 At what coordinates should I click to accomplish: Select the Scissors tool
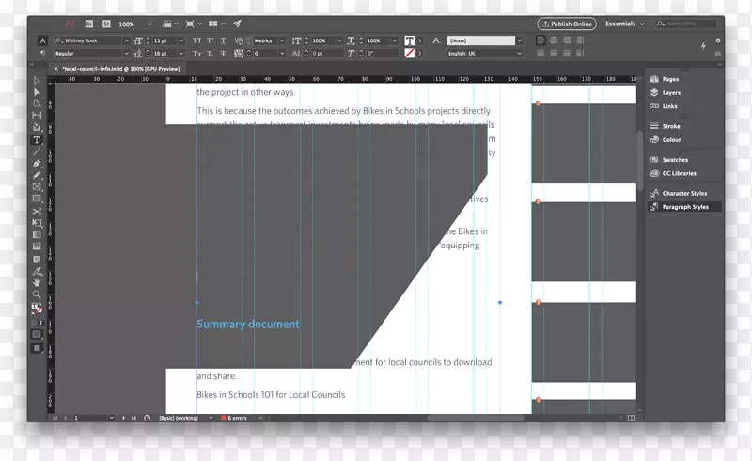pyautogui.click(x=38, y=211)
